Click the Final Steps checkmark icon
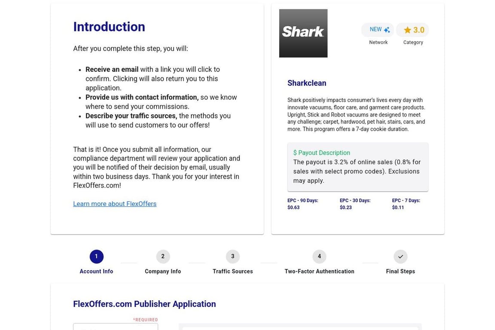495x330 pixels. (x=400, y=257)
